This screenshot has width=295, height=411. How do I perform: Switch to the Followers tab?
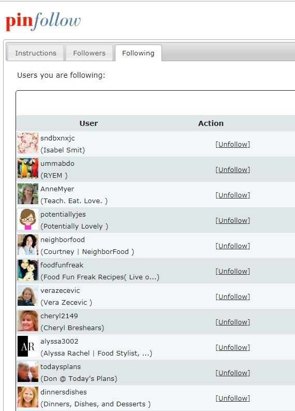(x=89, y=53)
